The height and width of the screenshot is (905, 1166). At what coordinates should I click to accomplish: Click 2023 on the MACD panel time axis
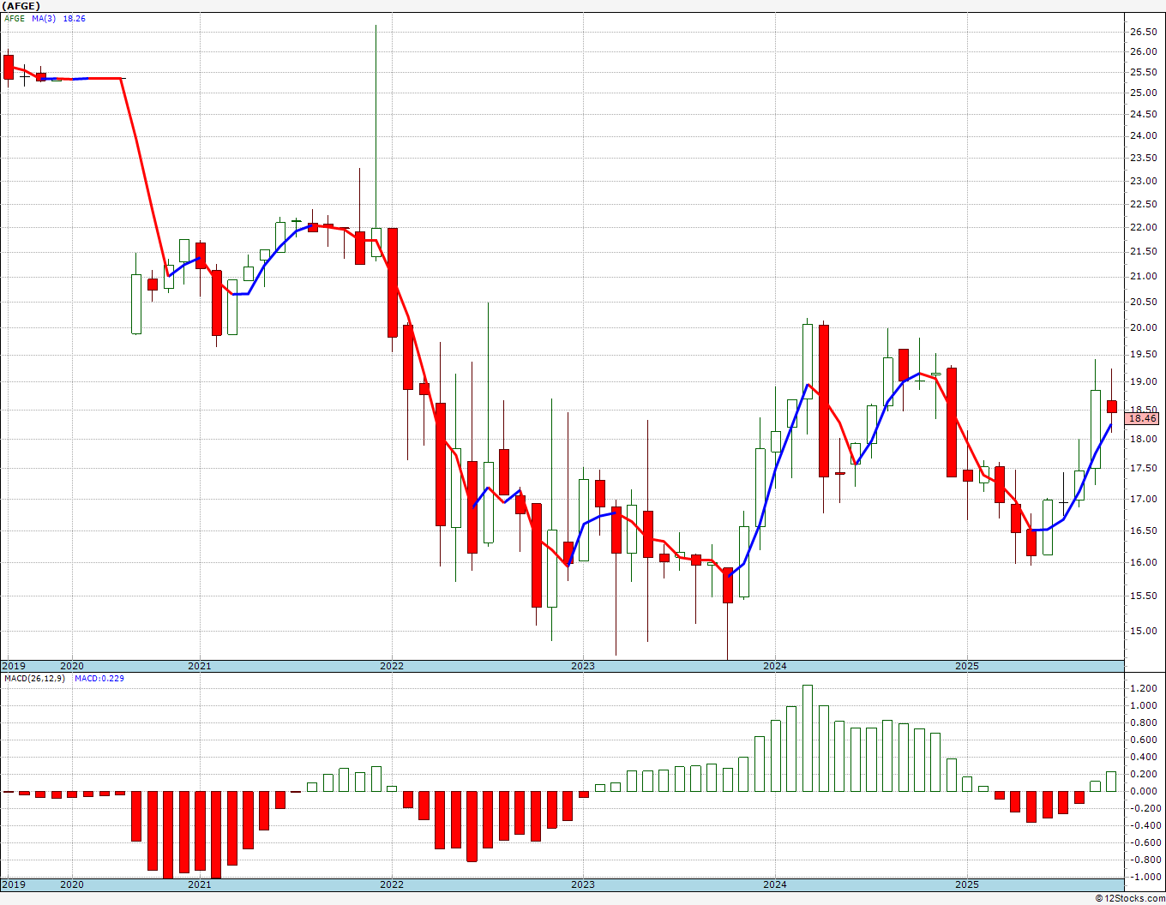click(583, 884)
